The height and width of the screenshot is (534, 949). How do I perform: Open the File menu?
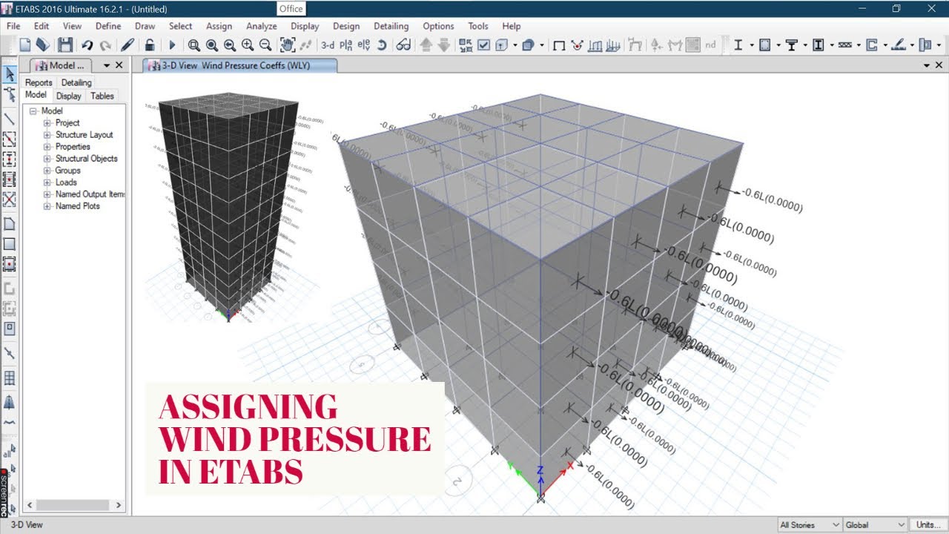tap(13, 26)
